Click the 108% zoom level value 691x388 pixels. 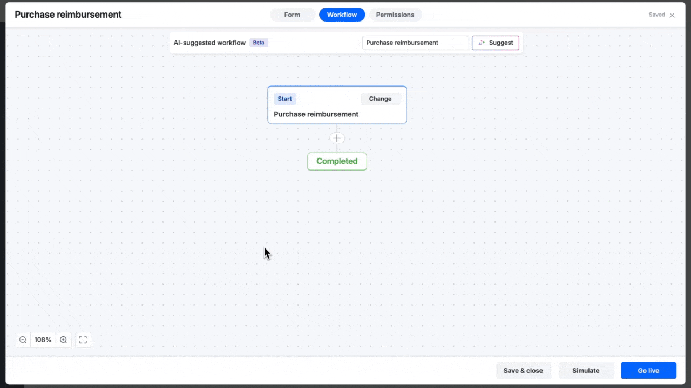coord(43,340)
